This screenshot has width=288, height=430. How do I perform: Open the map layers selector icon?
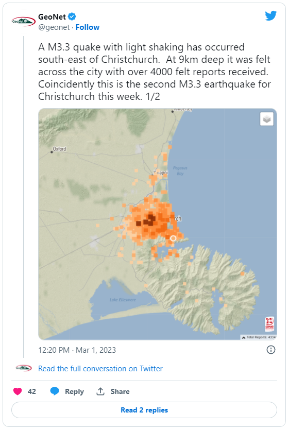(266, 119)
